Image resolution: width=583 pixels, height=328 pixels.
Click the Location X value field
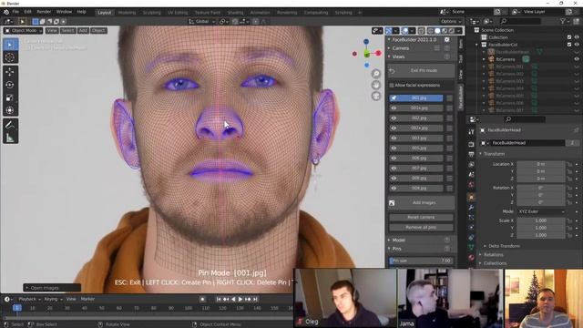point(541,164)
